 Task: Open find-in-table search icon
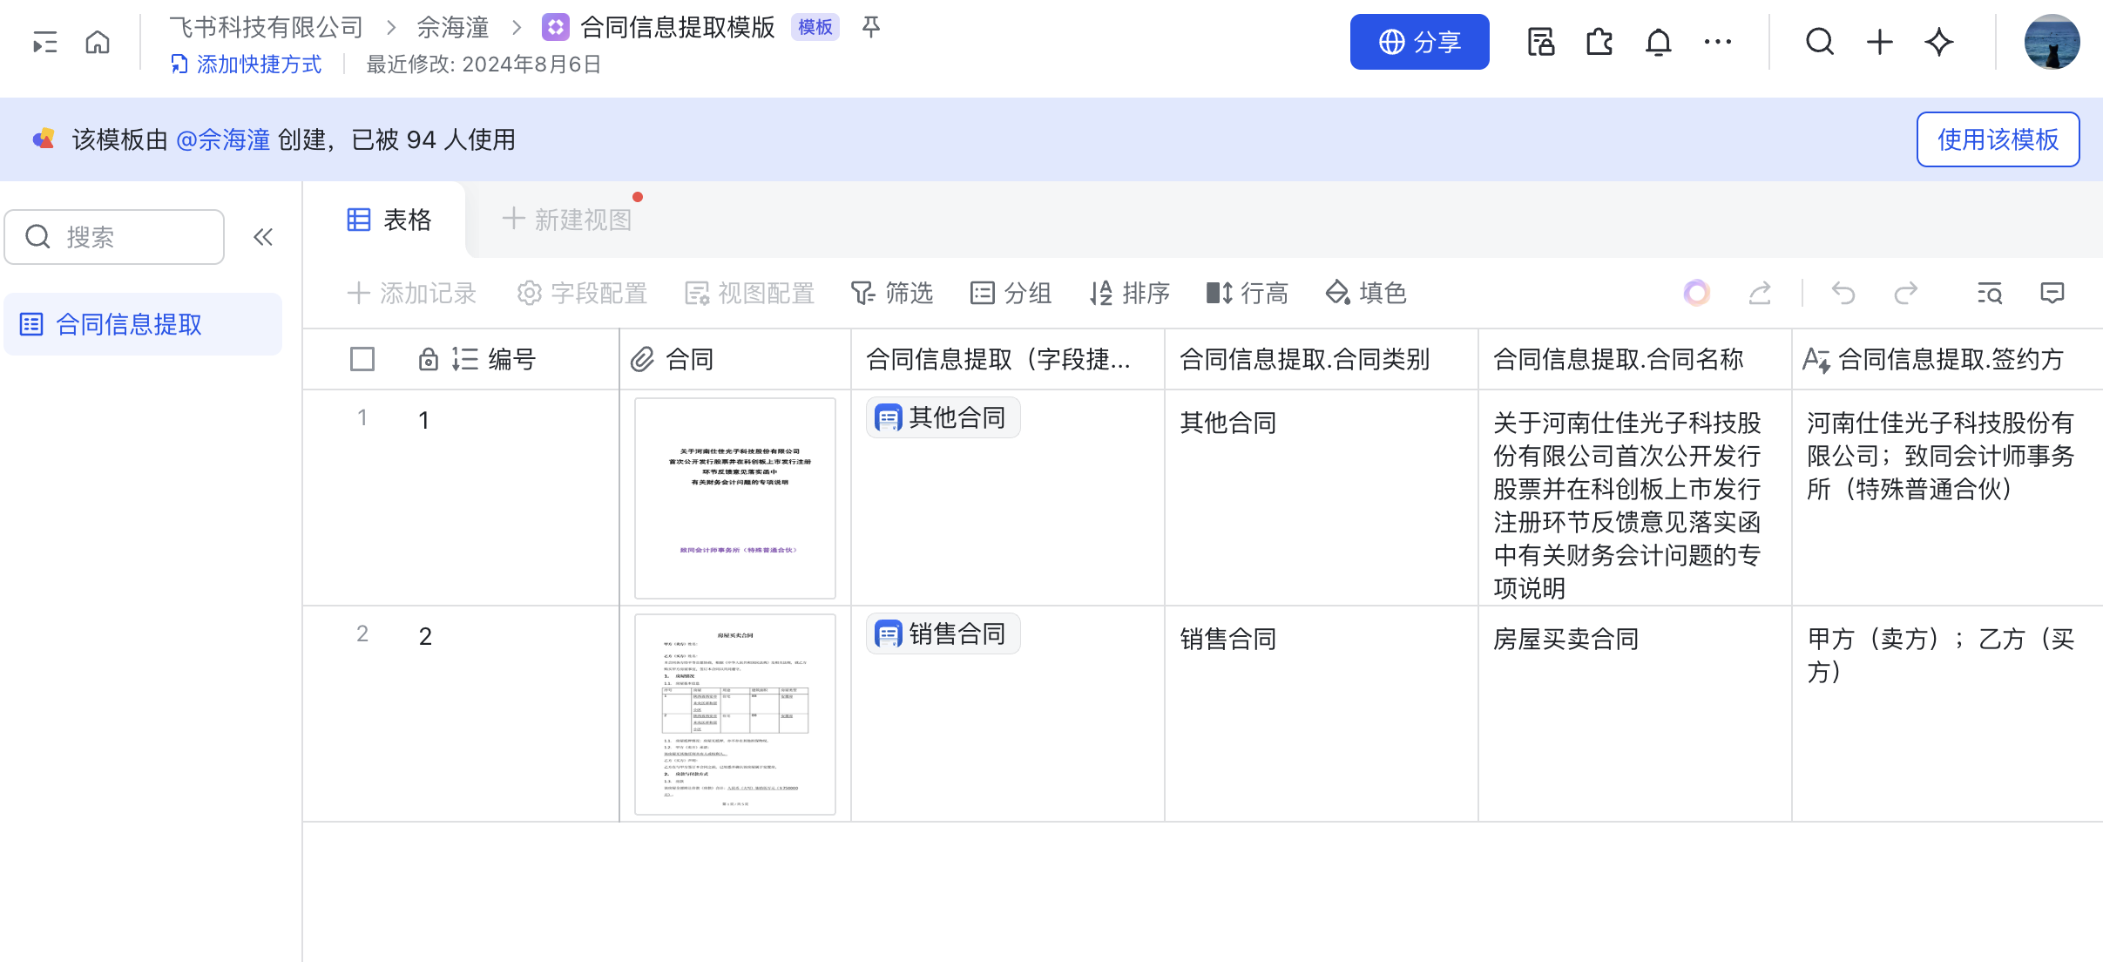point(1990,294)
